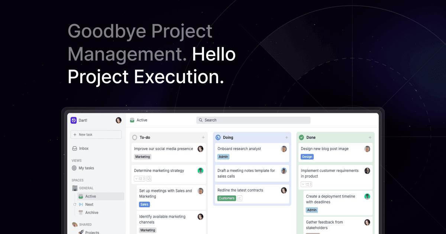Click the blue Sales tag
The image size is (446, 234).
tap(144, 204)
